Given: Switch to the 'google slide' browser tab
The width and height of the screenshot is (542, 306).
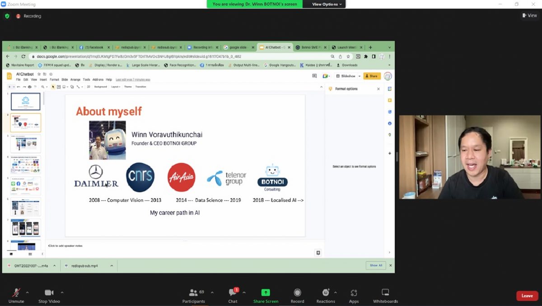Looking at the screenshot, I should click(x=238, y=47).
